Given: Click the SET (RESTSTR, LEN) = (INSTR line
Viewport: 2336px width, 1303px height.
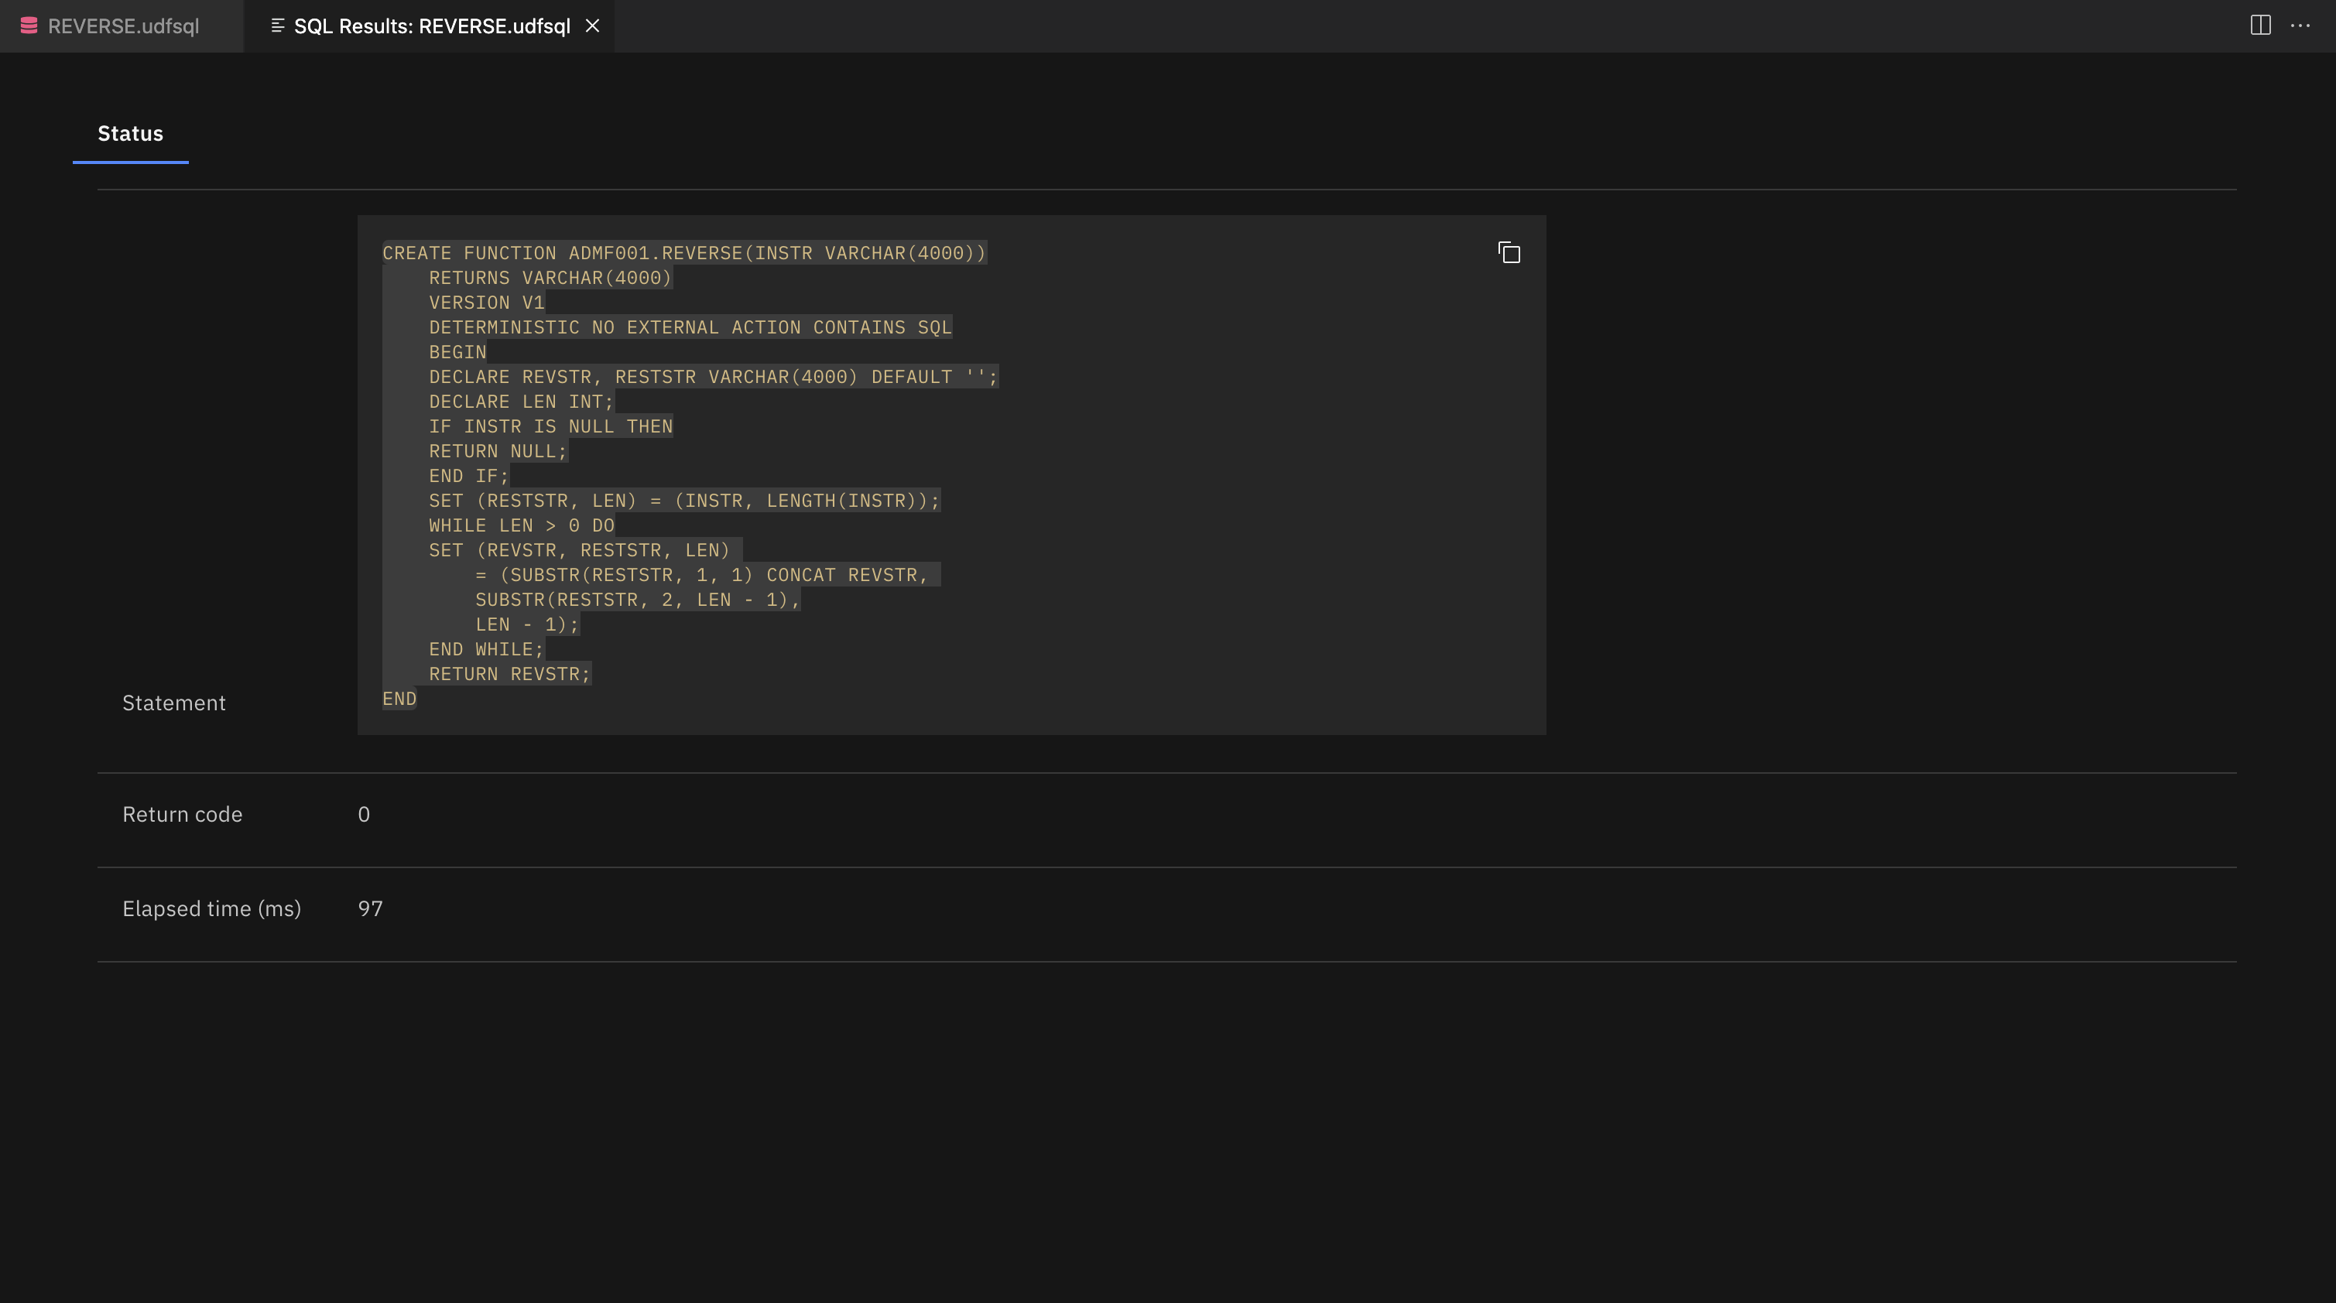Looking at the screenshot, I should pos(685,501).
